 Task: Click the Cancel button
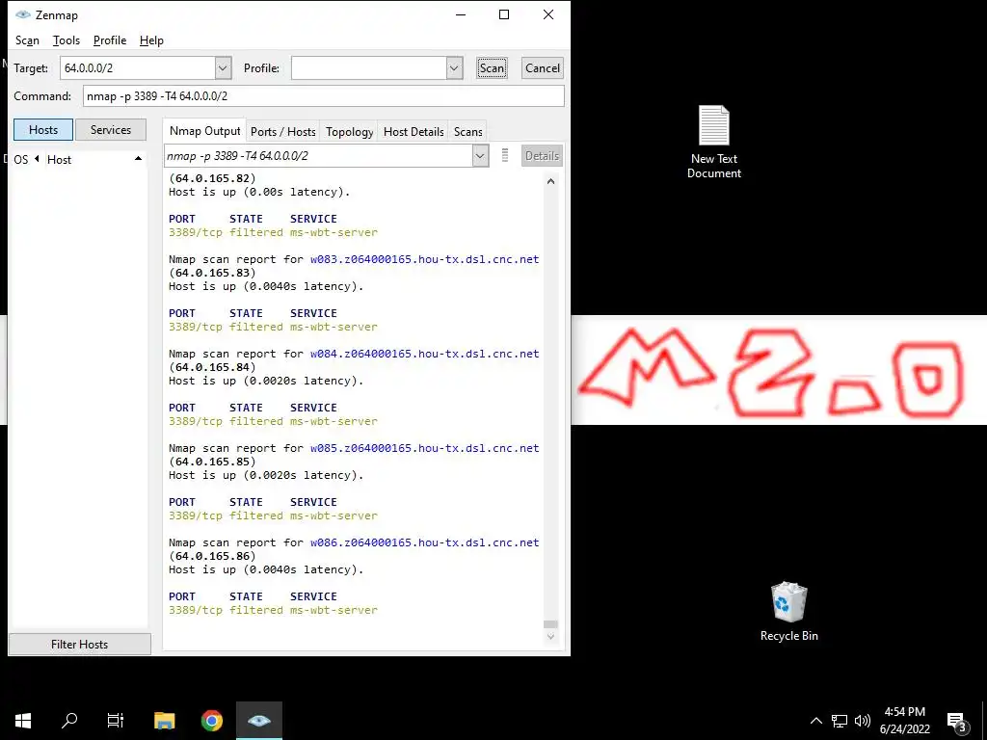click(542, 68)
